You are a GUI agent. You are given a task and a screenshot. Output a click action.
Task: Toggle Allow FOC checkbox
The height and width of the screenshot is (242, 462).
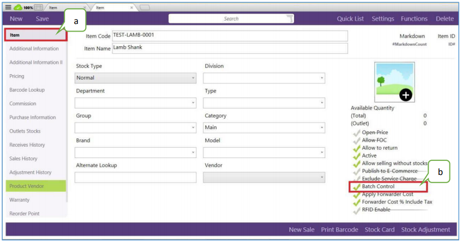[357, 141]
